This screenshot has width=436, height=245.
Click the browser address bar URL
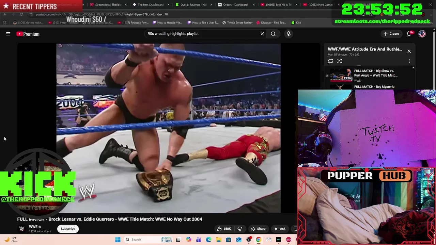102,14
